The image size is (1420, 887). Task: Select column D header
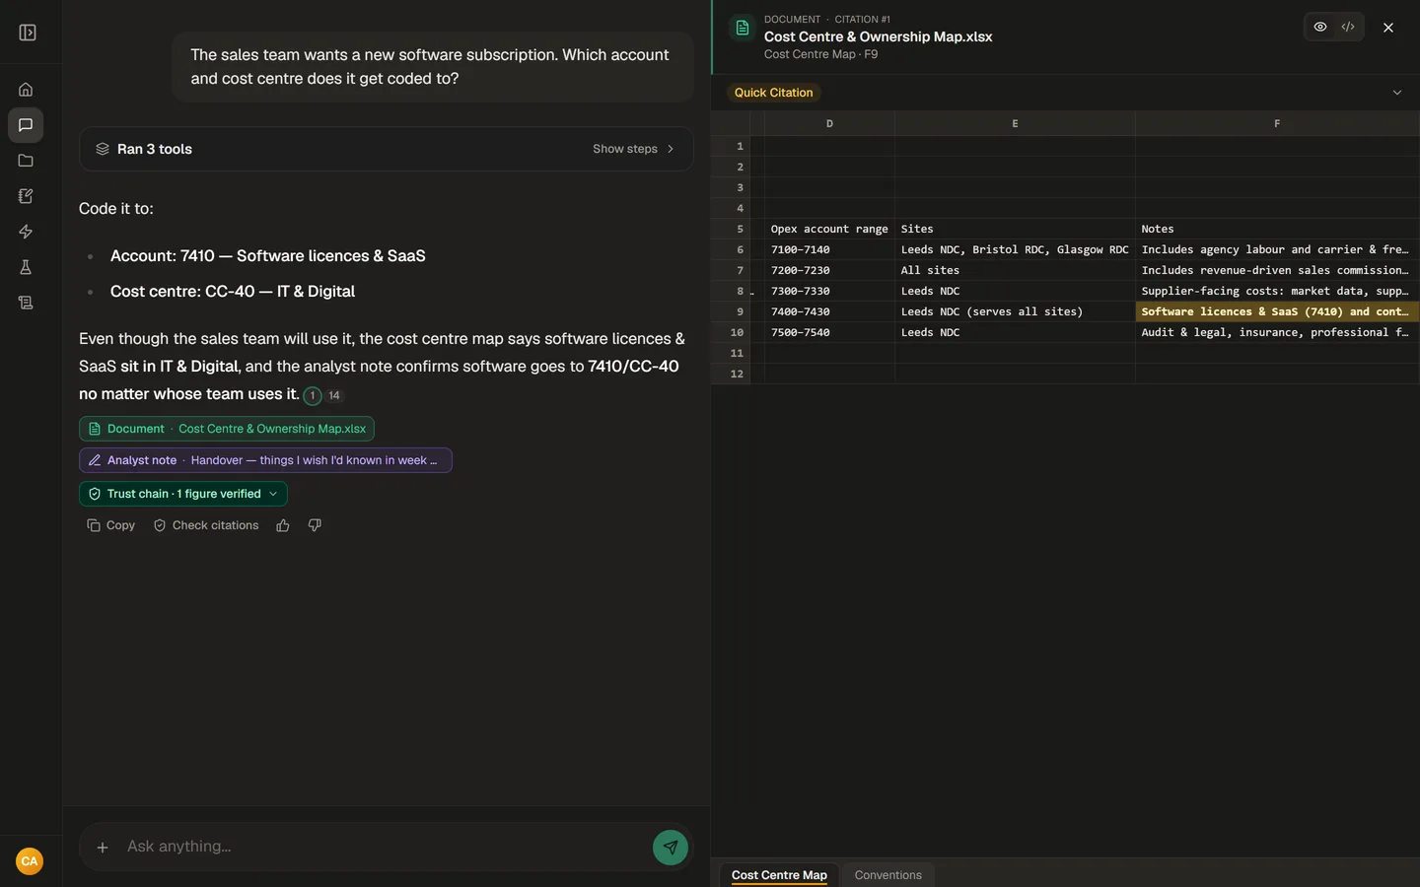click(x=829, y=123)
